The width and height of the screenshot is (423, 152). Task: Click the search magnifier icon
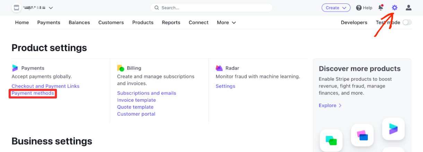(x=157, y=8)
